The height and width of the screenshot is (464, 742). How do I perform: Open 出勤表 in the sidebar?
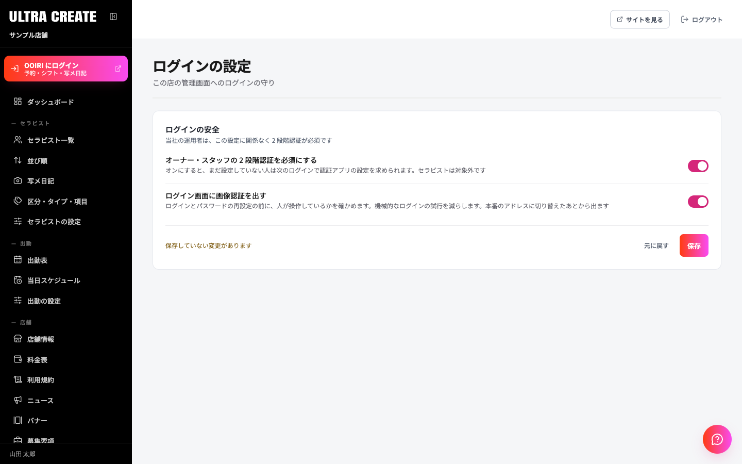click(x=66, y=260)
